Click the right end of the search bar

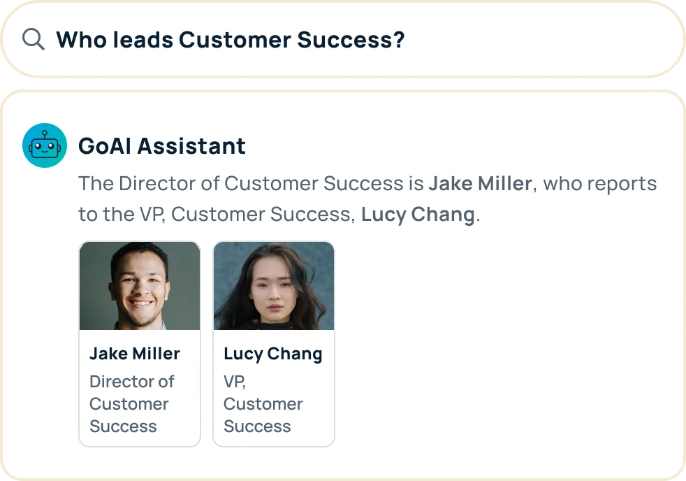tap(648, 39)
